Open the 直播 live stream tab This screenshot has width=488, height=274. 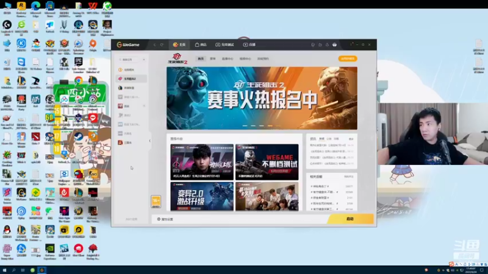pyautogui.click(x=249, y=44)
